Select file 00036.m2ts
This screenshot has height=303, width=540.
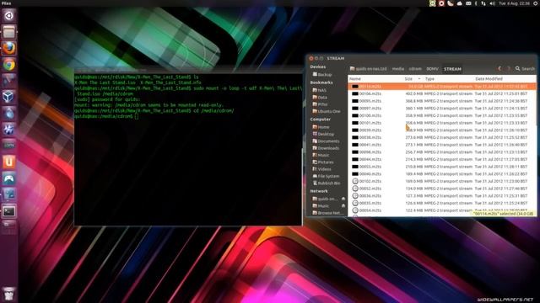pos(442,196)
